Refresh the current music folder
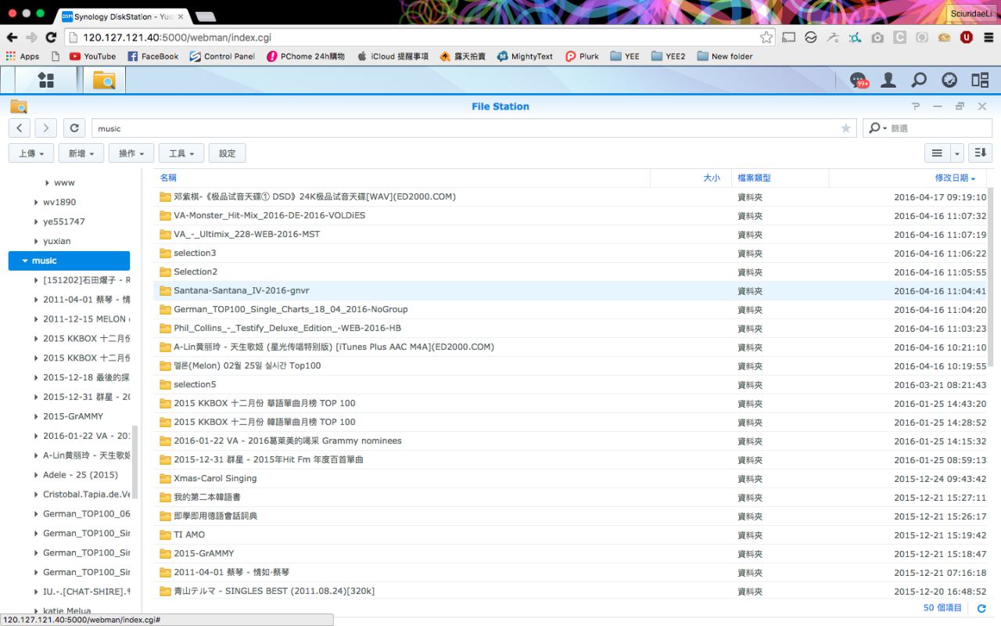 point(74,128)
